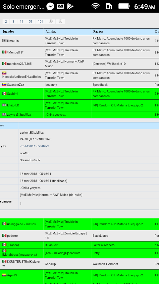Viewport: 159px width, 284px height.
Task: Click Mexico flag beside KOUNTER STRAIK plaier
Action: (x=4, y=261)
